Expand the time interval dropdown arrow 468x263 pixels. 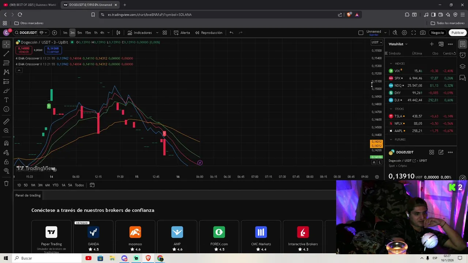(x=108, y=33)
